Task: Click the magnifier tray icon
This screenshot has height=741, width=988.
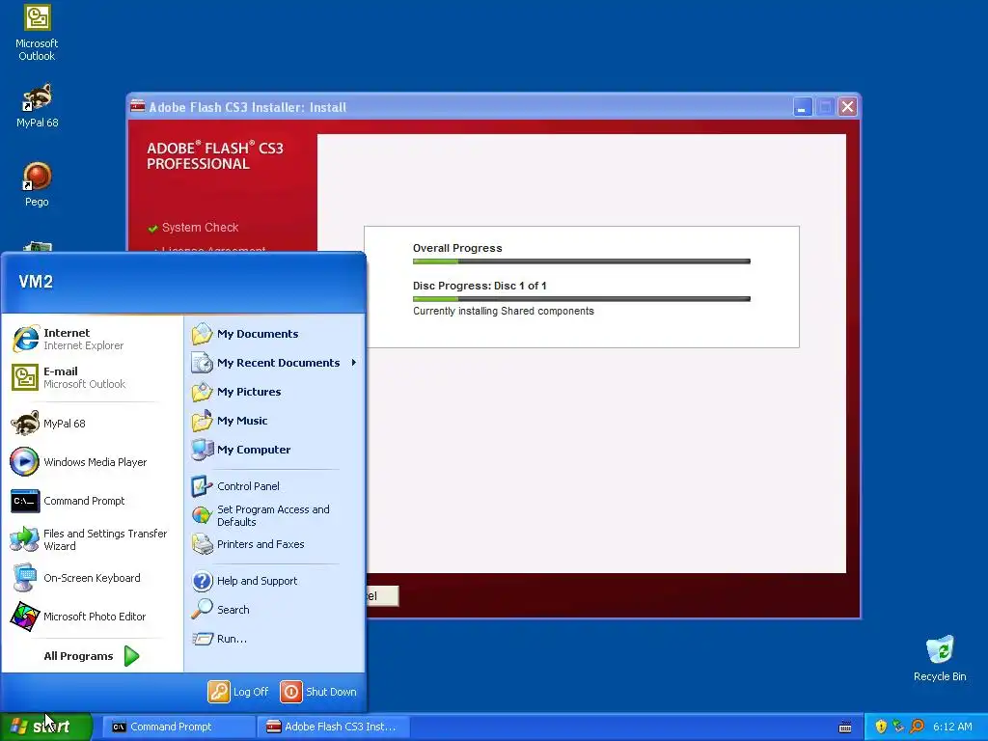Action: [x=917, y=727]
